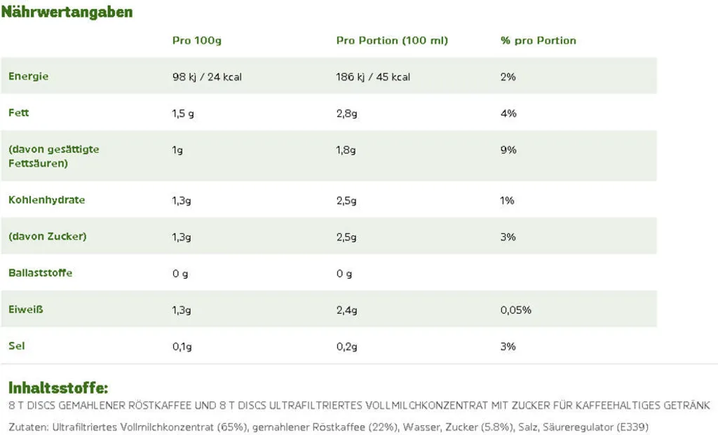The height and width of the screenshot is (435, 718).
Task: Click the Eiweiß row label
Action: click(x=26, y=310)
